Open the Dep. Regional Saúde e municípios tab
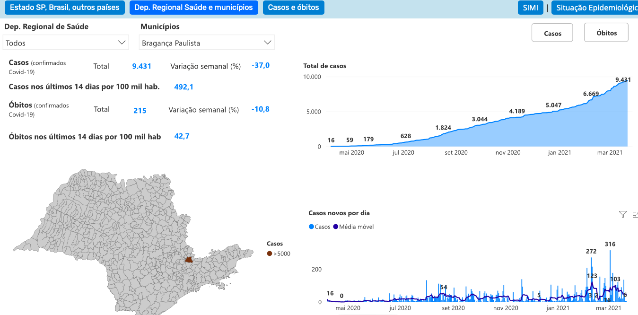The width and height of the screenshot is (638, 315). point(194,8)
